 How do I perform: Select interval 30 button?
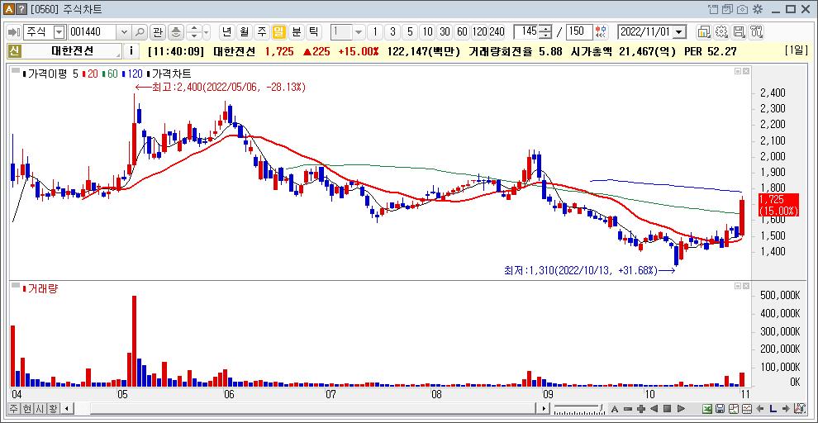click(445, 32)
